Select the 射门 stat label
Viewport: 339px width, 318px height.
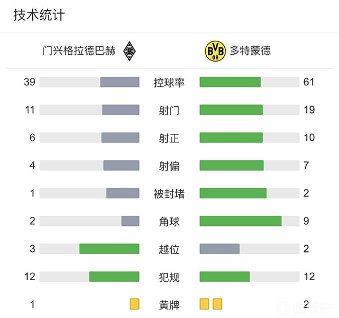pyautogui.click(x=169, y=110)
